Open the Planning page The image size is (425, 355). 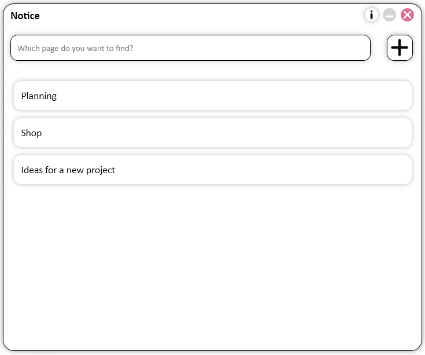point(212,96)
